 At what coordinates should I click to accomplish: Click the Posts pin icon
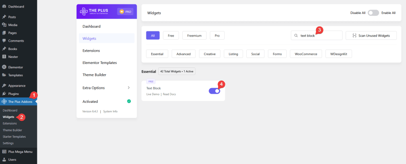tap(4, 17)
